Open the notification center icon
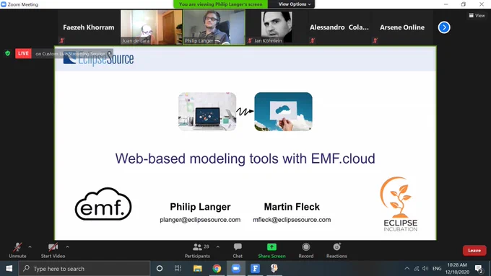Image resolution: width=491 pixels, height=276 pixels. point(479,269)
